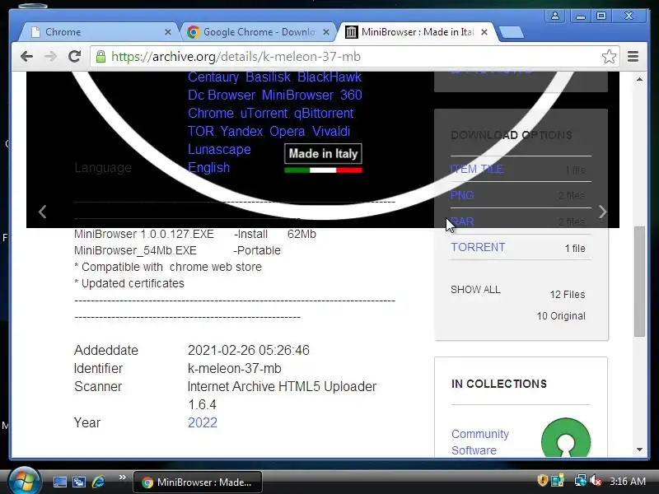The image size is (659, 494).
Task: Click the page scrollbar up arrow
Action: point(639,79)
